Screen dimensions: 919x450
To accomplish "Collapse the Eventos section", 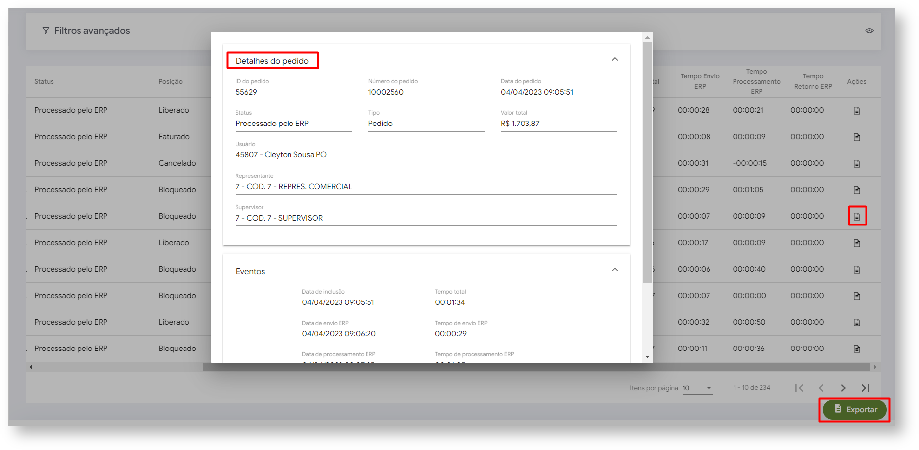I will pos(615,270).
